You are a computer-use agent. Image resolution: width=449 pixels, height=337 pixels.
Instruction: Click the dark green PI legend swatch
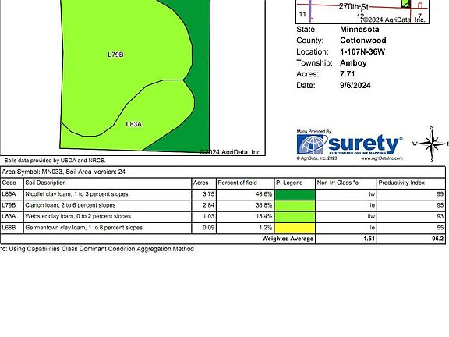[x=295, y=194]
